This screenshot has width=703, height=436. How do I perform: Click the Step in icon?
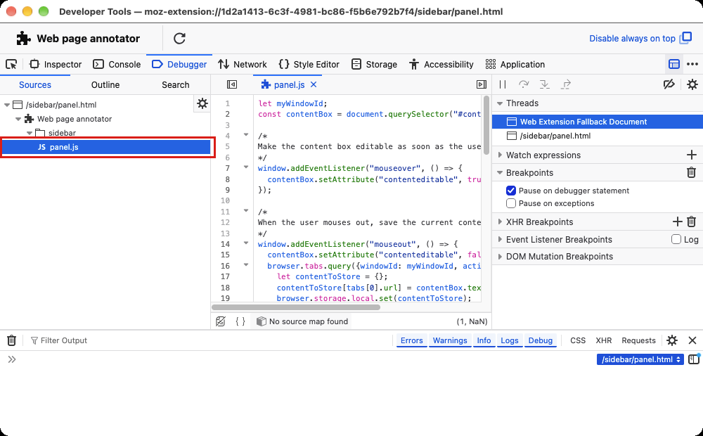click(544, 84)
